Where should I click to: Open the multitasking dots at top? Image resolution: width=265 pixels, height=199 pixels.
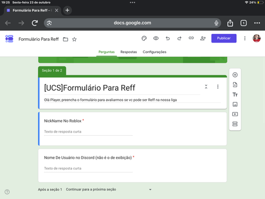point(132,3)
